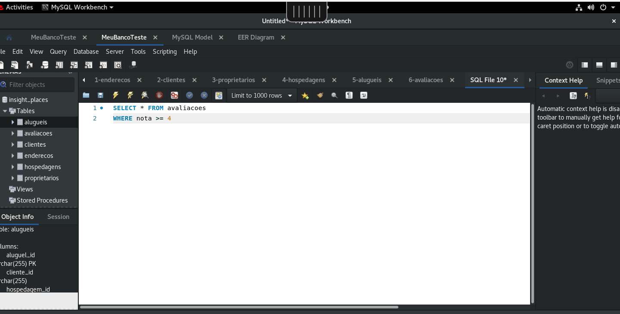
Task: Open the Snippets tab
Action: (x=608, y=80)
